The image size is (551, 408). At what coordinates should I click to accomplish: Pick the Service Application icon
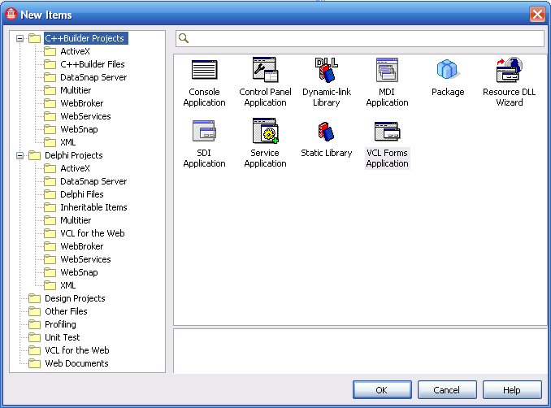pyautogui.click(x=265, y=131)
